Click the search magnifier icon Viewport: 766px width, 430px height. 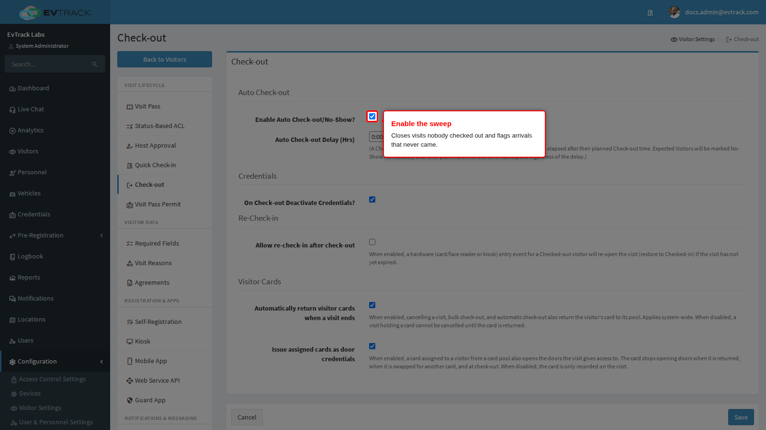click(95, 64)
